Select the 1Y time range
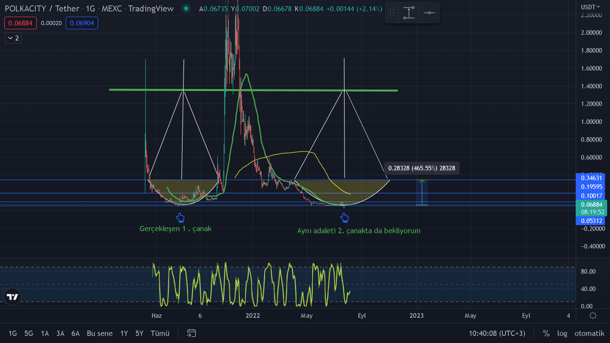 pyautogui.click(x=124, y=333)
